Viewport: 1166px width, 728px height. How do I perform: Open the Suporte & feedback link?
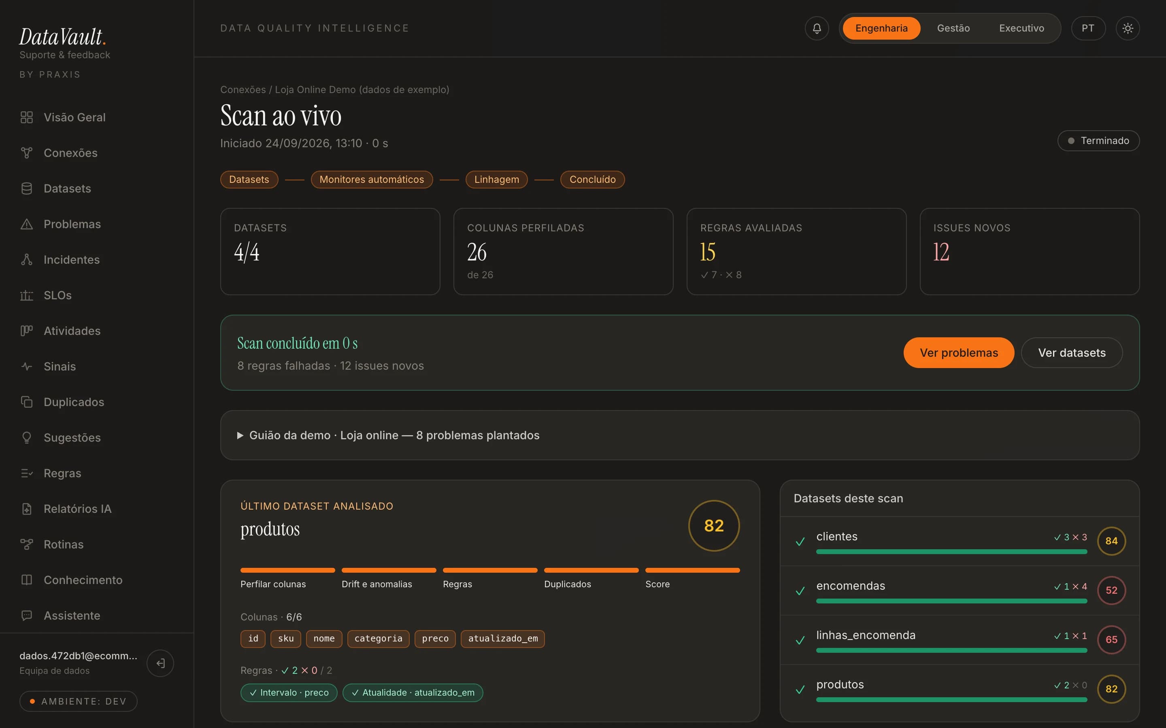64,55
